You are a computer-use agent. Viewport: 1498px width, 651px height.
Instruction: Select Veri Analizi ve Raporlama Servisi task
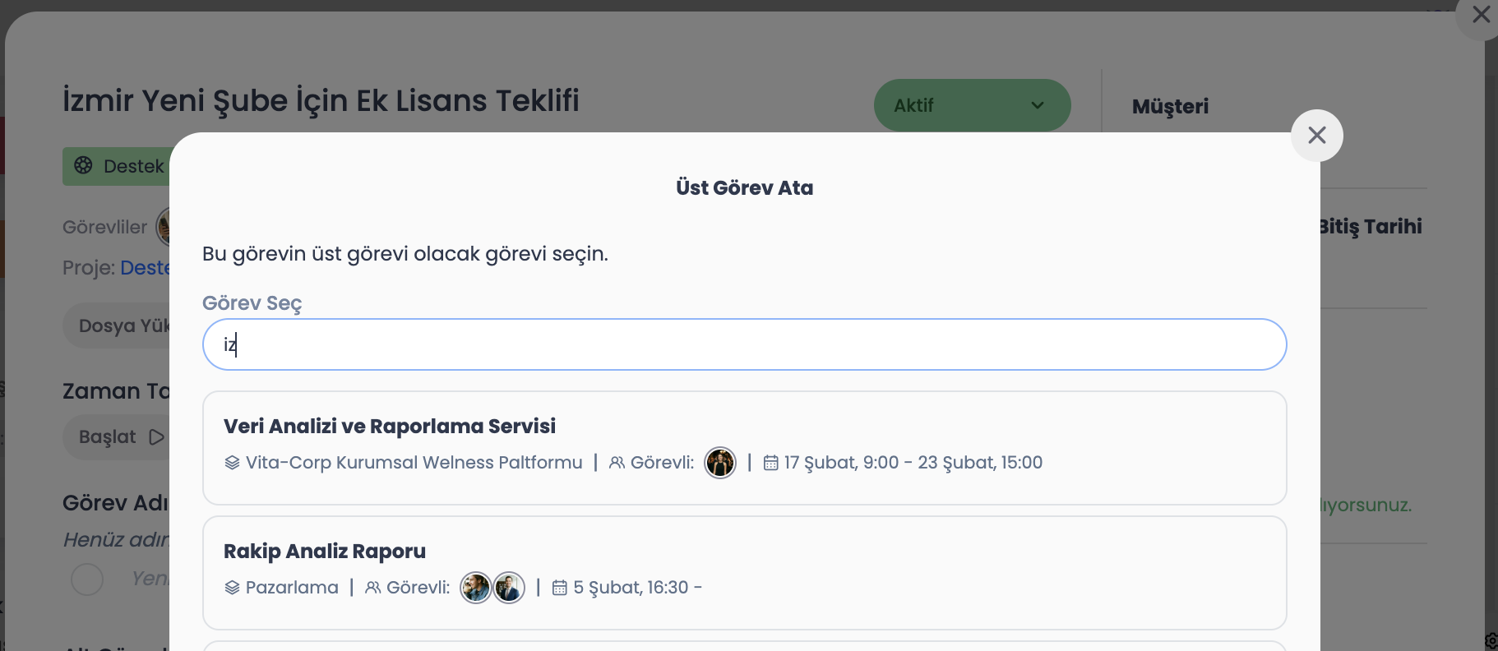click(390, 427)
